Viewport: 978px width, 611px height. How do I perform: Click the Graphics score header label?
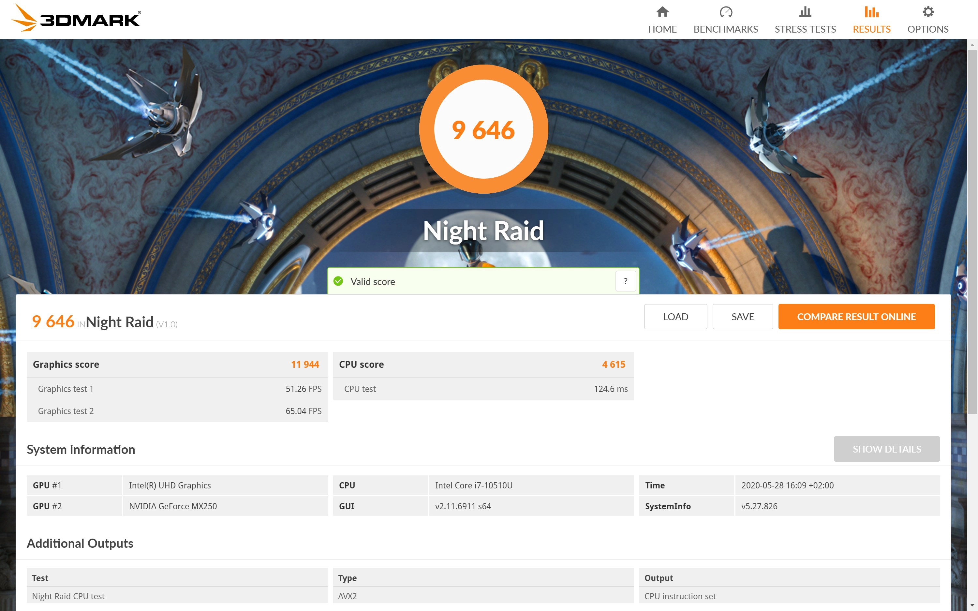[66, 365]
